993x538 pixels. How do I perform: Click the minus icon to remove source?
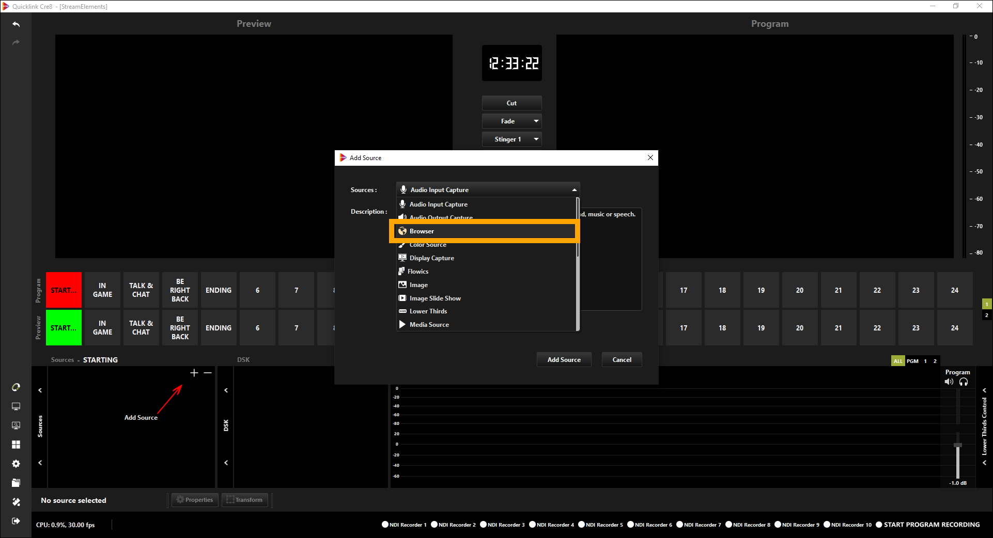click(208, 373)
